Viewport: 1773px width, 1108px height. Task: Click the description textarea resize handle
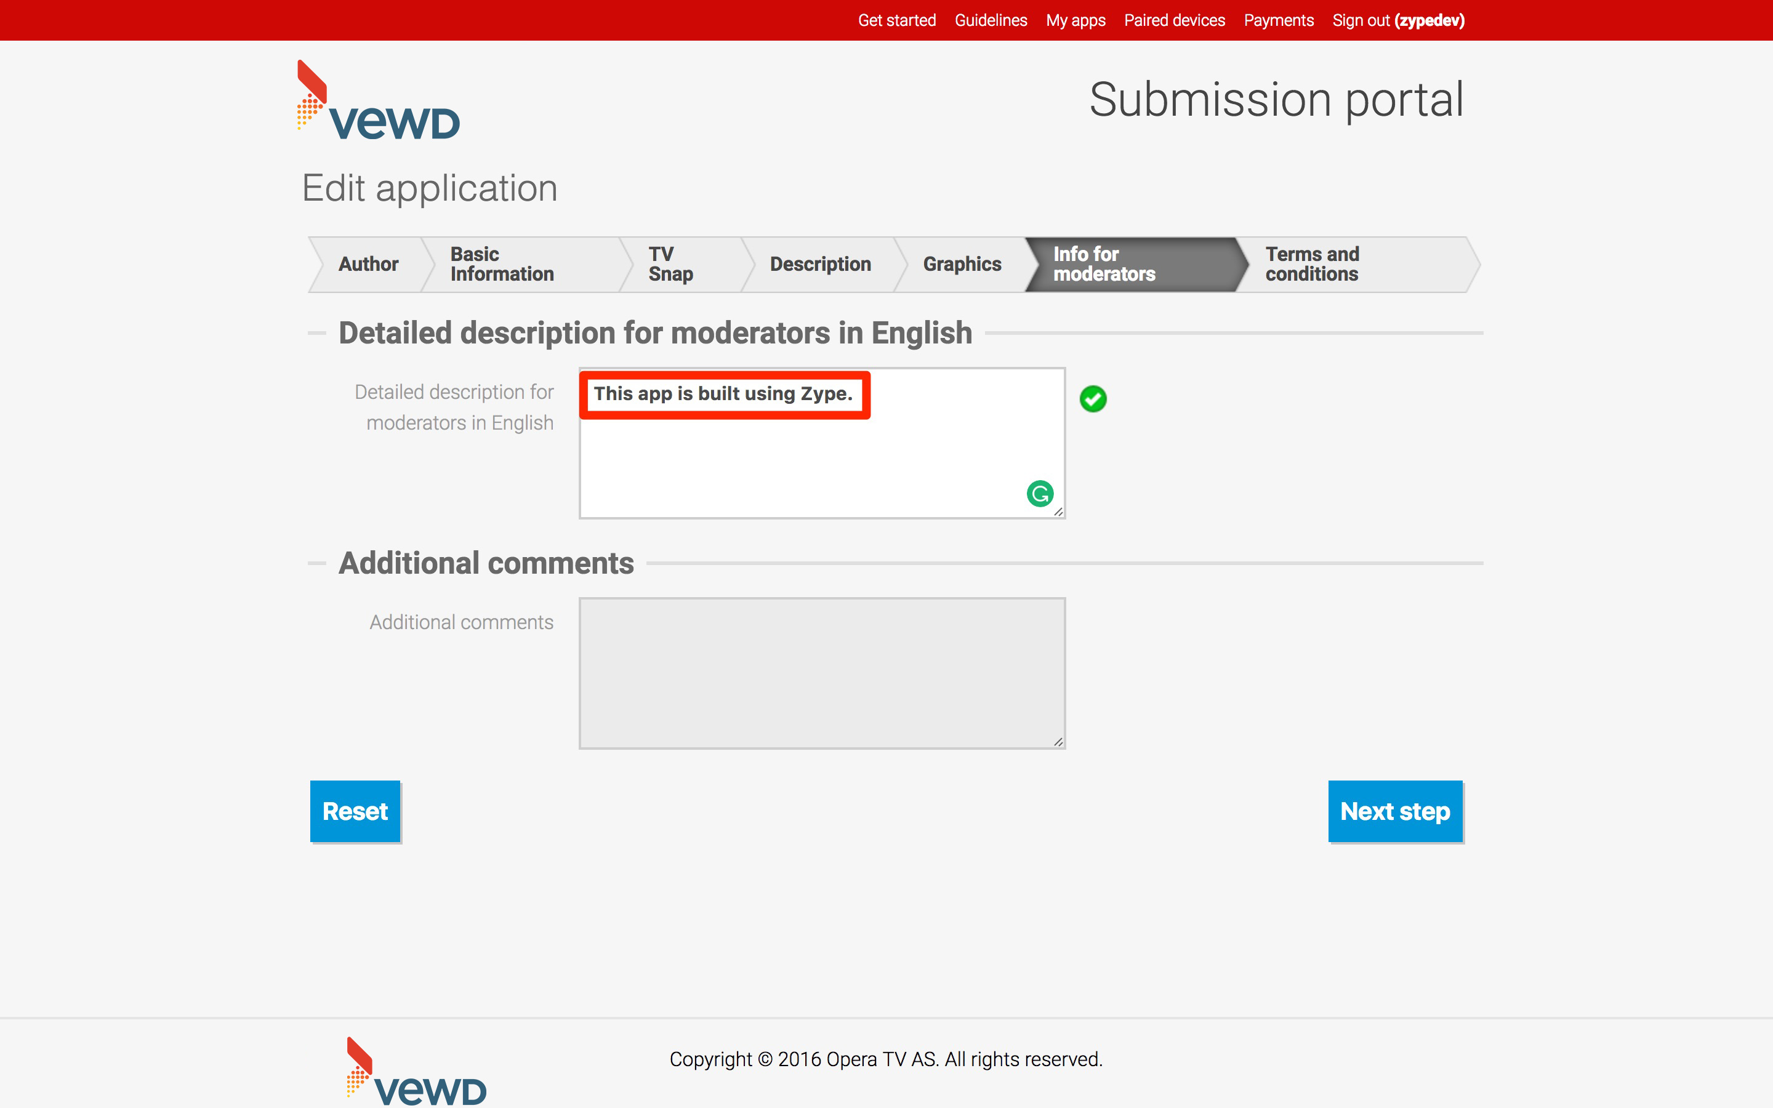pos(1058,512)
